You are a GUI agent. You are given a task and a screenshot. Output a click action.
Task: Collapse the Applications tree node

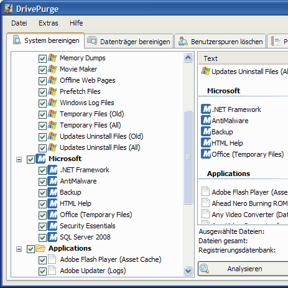[x=19, y=249]
